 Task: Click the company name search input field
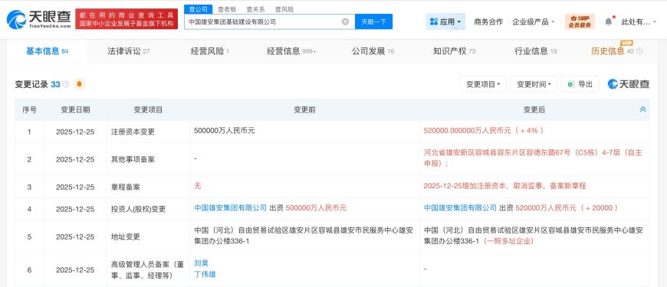(x=263, y=21)
